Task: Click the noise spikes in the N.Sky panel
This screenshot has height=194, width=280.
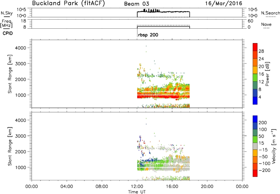Action: 152,11
